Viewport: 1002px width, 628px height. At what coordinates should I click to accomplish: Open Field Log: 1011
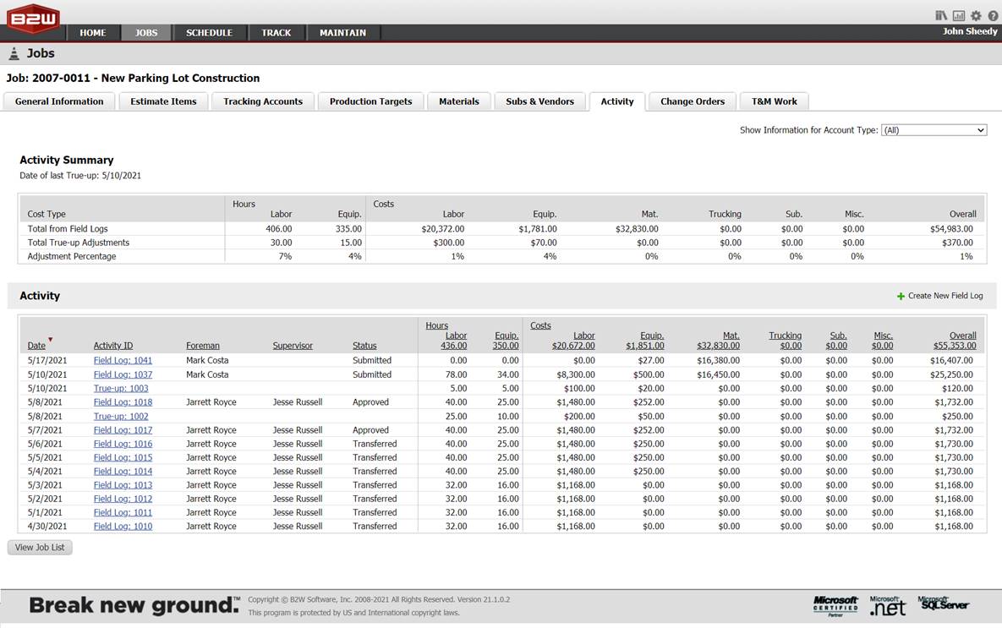[123, 513]
